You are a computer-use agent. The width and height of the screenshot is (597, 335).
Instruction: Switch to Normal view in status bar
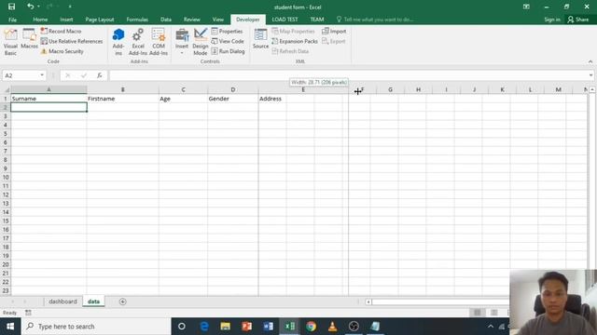coord(477,313)
